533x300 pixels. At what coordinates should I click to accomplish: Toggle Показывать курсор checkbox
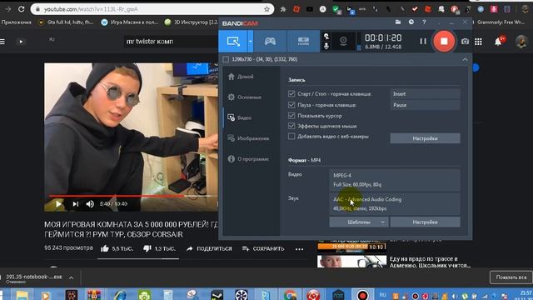[x=291, y=116]
